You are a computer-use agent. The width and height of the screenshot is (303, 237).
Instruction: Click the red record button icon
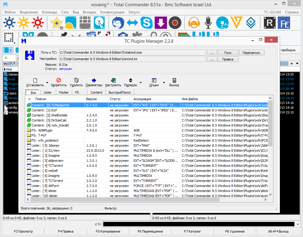[175, 23]
